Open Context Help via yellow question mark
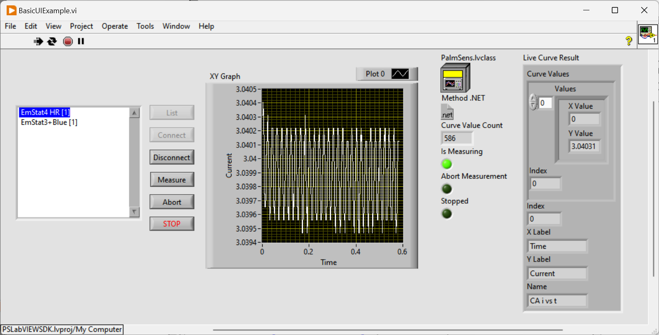 click(629, 41)
